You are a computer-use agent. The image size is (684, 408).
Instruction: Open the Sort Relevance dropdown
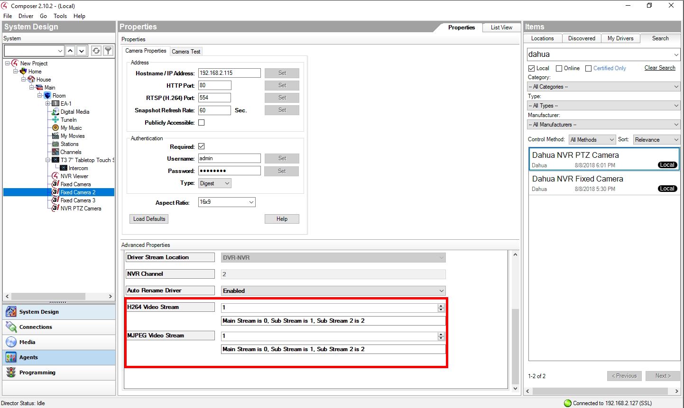point(657,140)
